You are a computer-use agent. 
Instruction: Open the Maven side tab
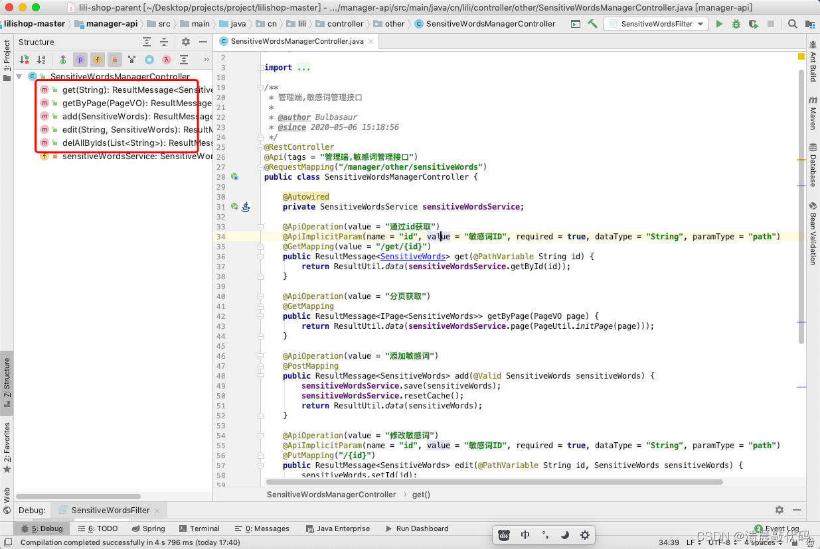coord(813,113)
